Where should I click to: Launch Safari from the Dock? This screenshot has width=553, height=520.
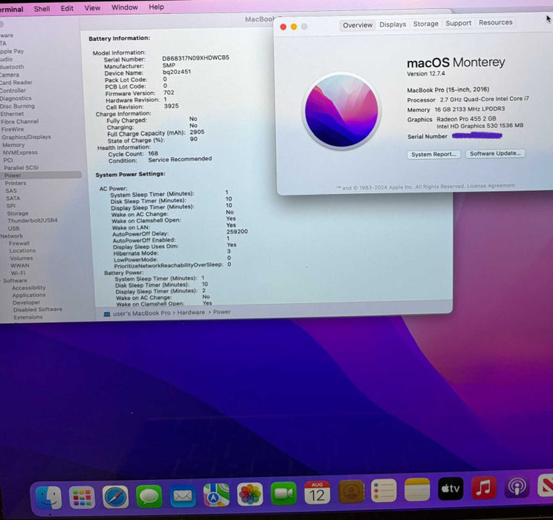point(115,497)
